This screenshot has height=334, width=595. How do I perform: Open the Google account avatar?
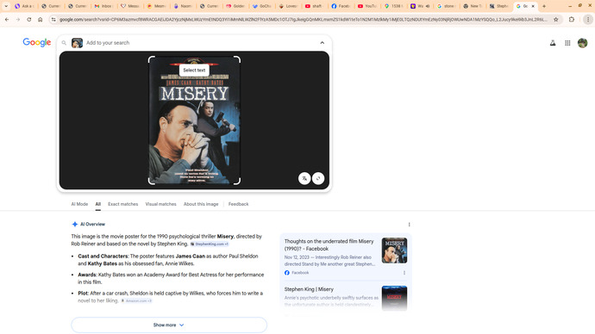(582, 43)
